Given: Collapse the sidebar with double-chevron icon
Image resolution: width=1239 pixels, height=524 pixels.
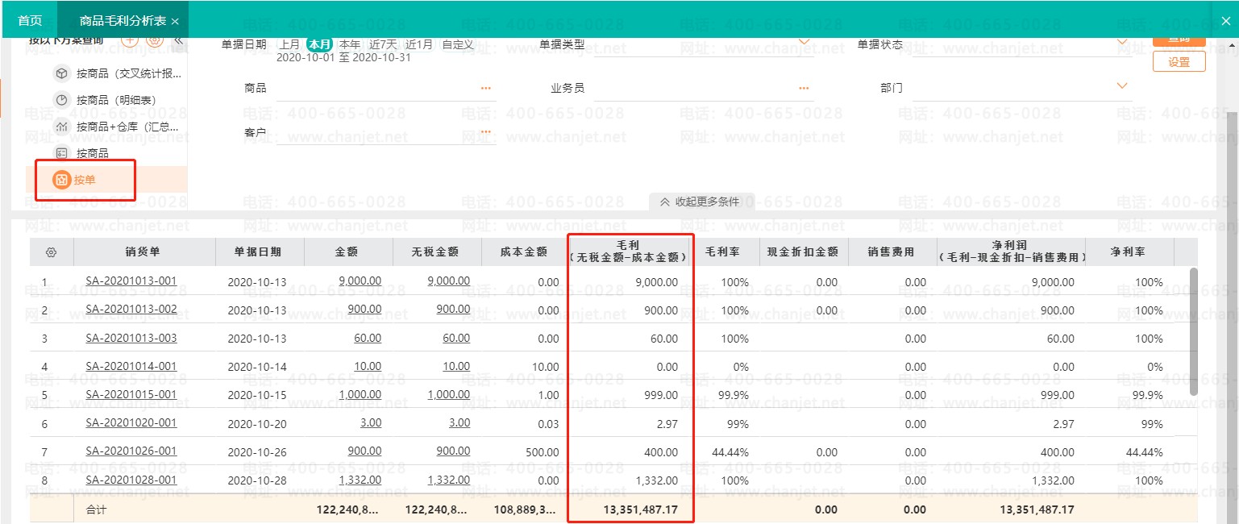Looking at the screenshot, I should (179, 40).
